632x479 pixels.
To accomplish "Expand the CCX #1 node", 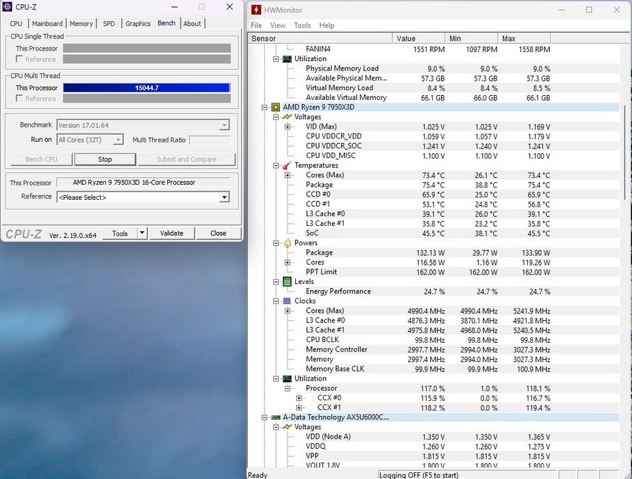I will [x=299, y=408].
